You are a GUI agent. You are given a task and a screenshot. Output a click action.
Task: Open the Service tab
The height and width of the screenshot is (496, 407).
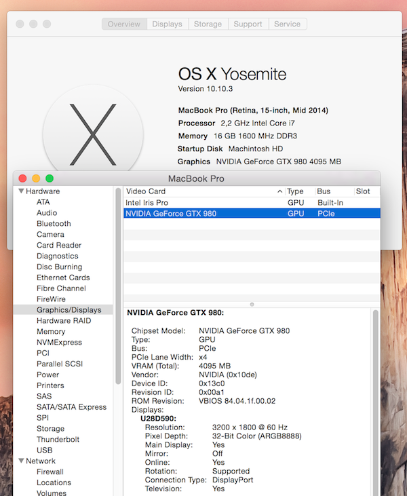(x=287, y=24)
